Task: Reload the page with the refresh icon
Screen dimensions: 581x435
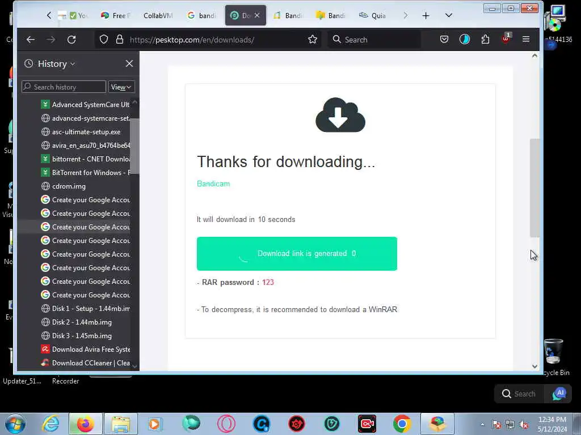Action: [x=71, y=40]
